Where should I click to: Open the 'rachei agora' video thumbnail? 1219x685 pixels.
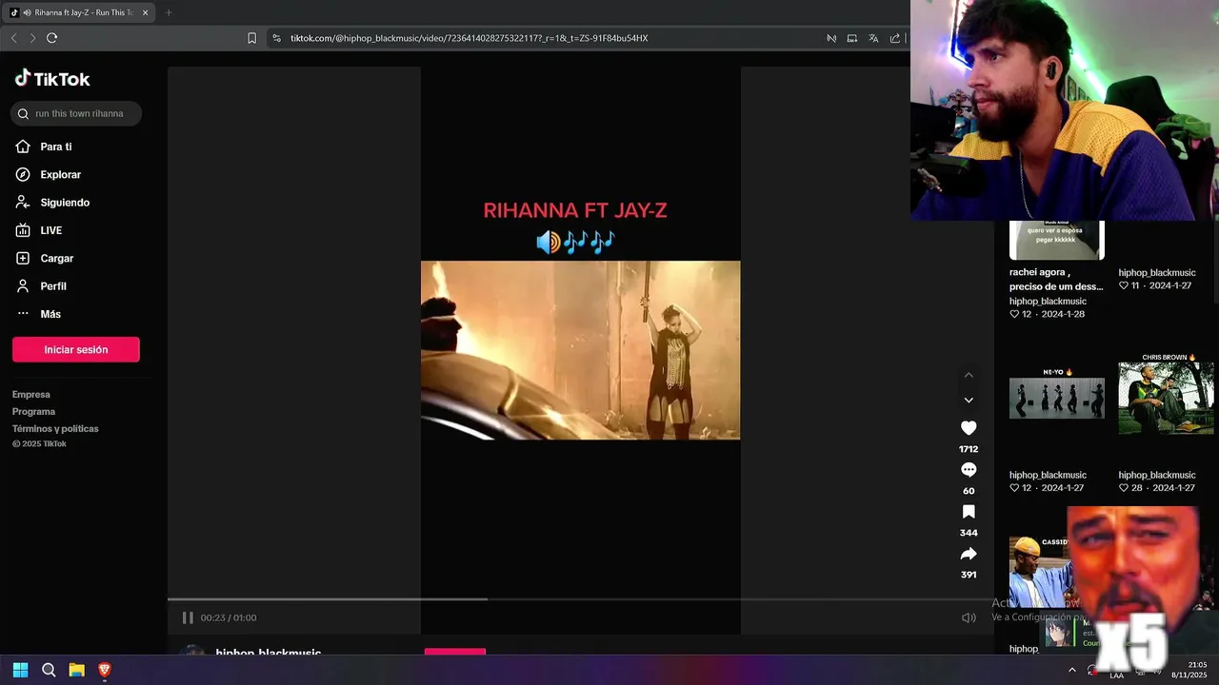coord(1057,240)
